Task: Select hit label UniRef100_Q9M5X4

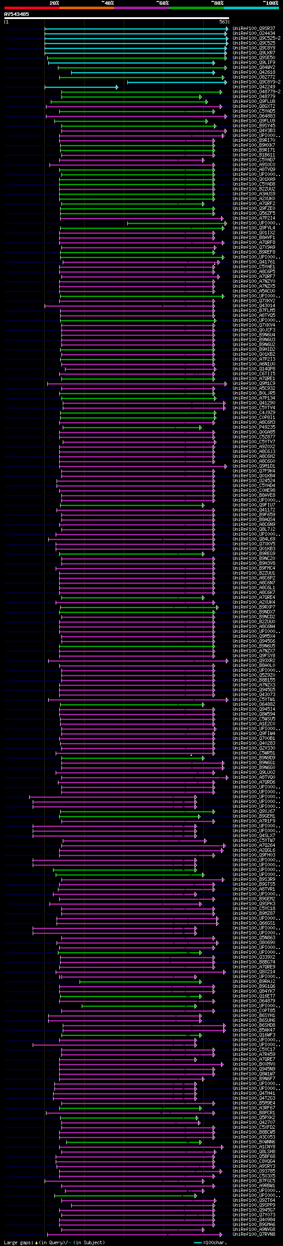Action: pos(254,636)
